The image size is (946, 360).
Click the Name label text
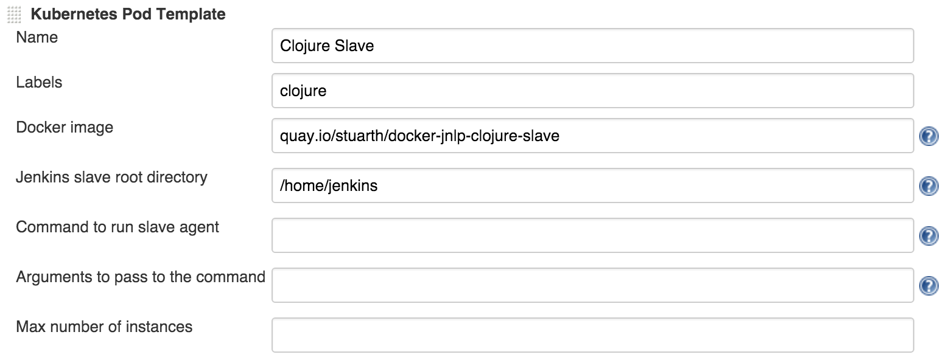click(x=37, y=38)
